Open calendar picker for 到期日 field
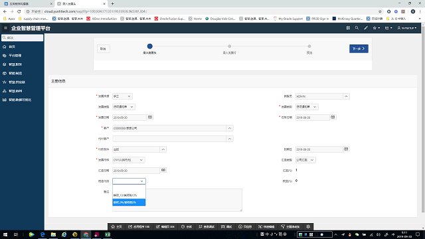This screenshot has height=239, width=425. (346, 149)
